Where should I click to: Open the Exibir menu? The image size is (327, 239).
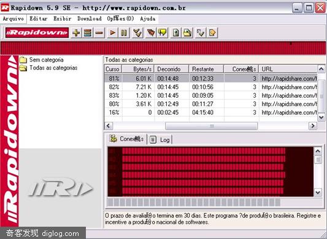[63, 18]
